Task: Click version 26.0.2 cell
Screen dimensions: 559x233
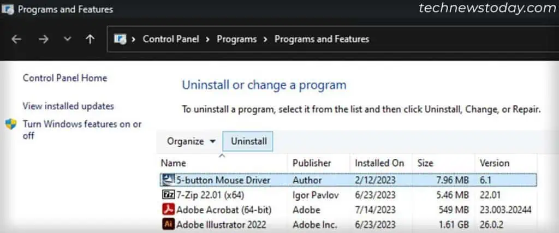Action: point(491,225)
